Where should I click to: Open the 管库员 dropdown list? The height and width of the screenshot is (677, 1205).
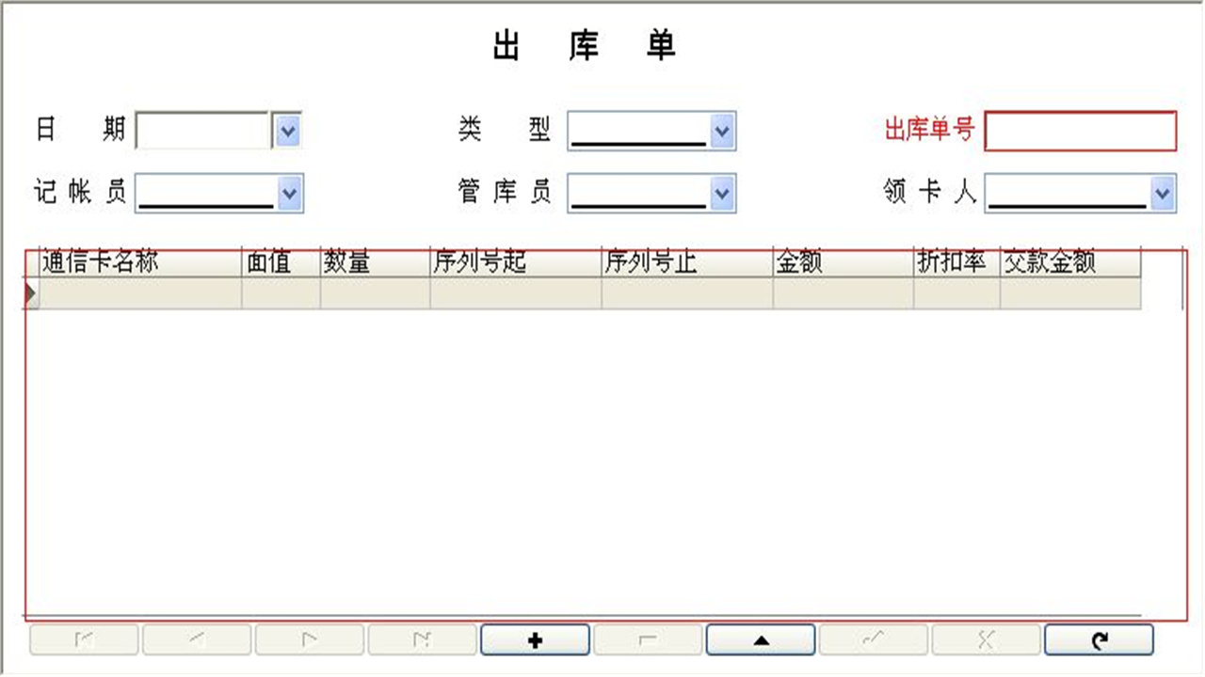(x=721, y=194)
